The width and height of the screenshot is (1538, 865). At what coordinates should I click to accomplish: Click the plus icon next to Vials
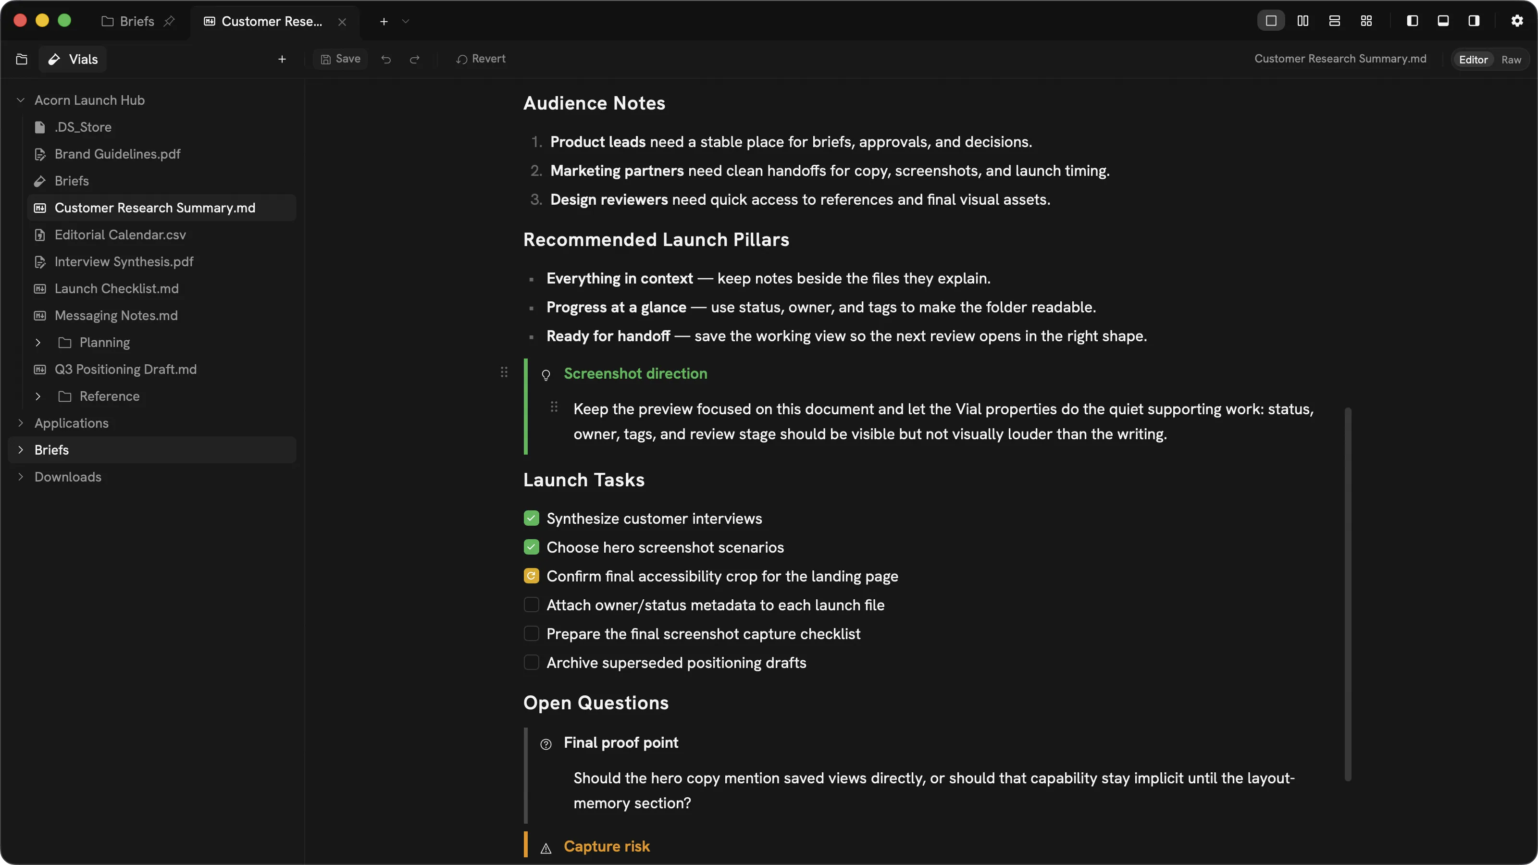coord(282,59)
